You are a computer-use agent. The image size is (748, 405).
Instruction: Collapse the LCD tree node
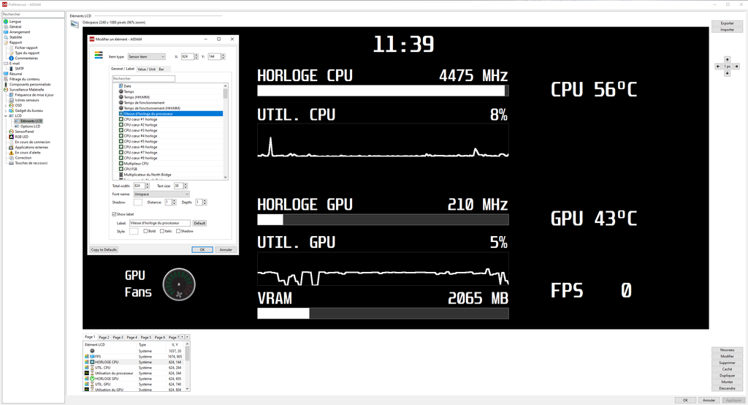[x=6, y=116]
